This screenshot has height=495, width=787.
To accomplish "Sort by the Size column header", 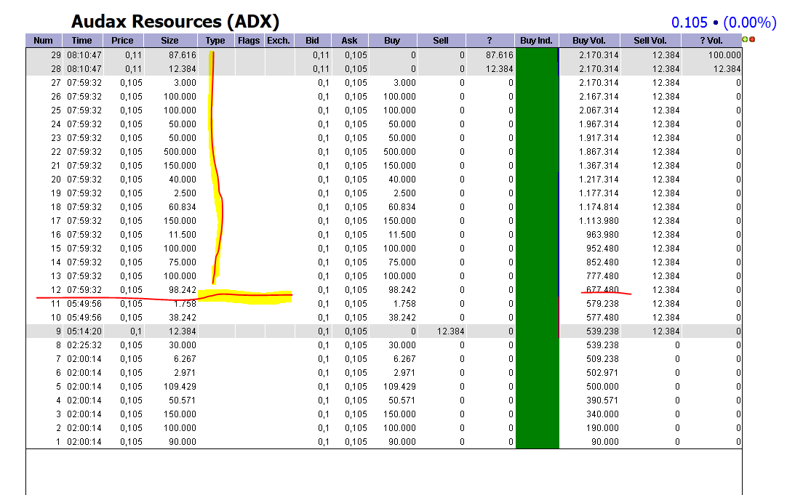I will coord(169,40).
